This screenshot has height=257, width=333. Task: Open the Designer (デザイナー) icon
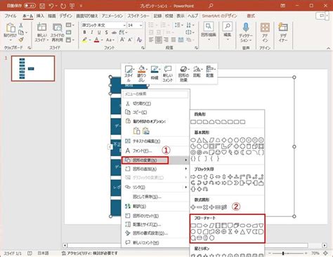pyautogui.click(x=283, y=27)
